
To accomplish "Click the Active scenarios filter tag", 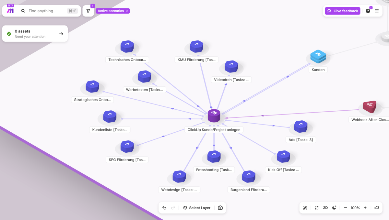I will (x=111, y=11).
